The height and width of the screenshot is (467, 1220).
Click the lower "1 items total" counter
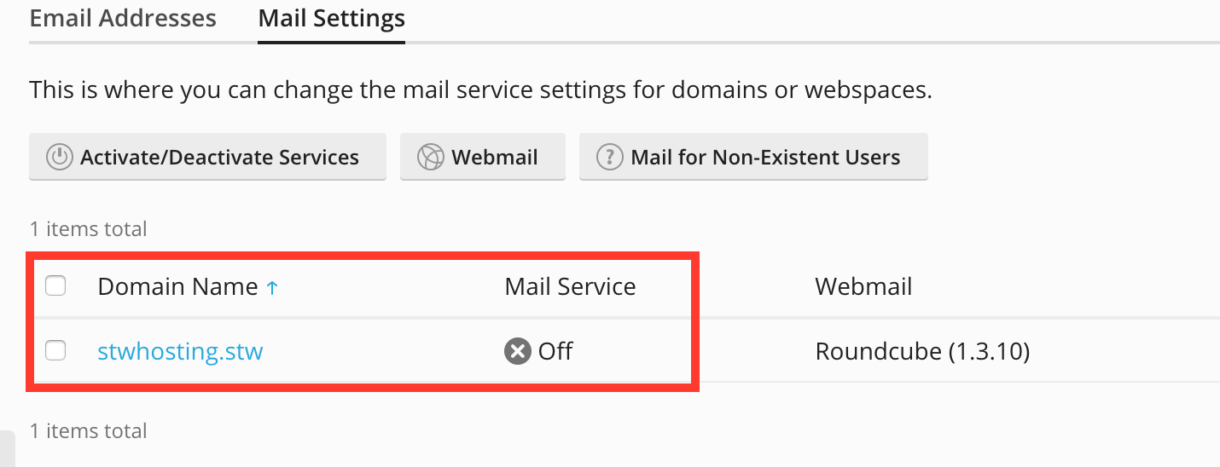pos(88,431)
